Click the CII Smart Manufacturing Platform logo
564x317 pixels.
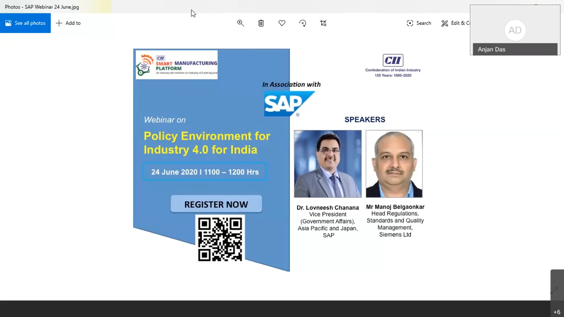177,65
